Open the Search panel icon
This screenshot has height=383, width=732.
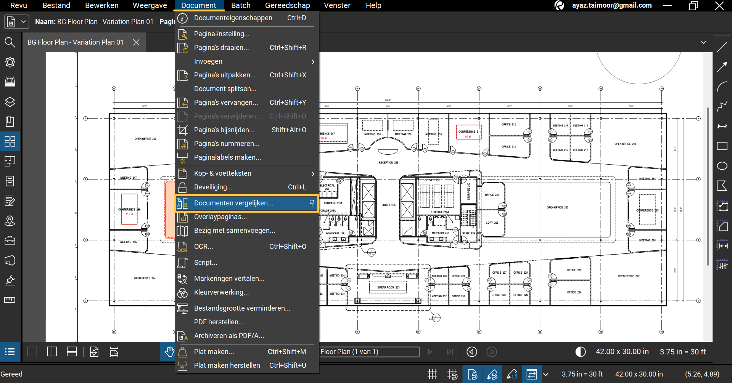[x=10, y=42]
